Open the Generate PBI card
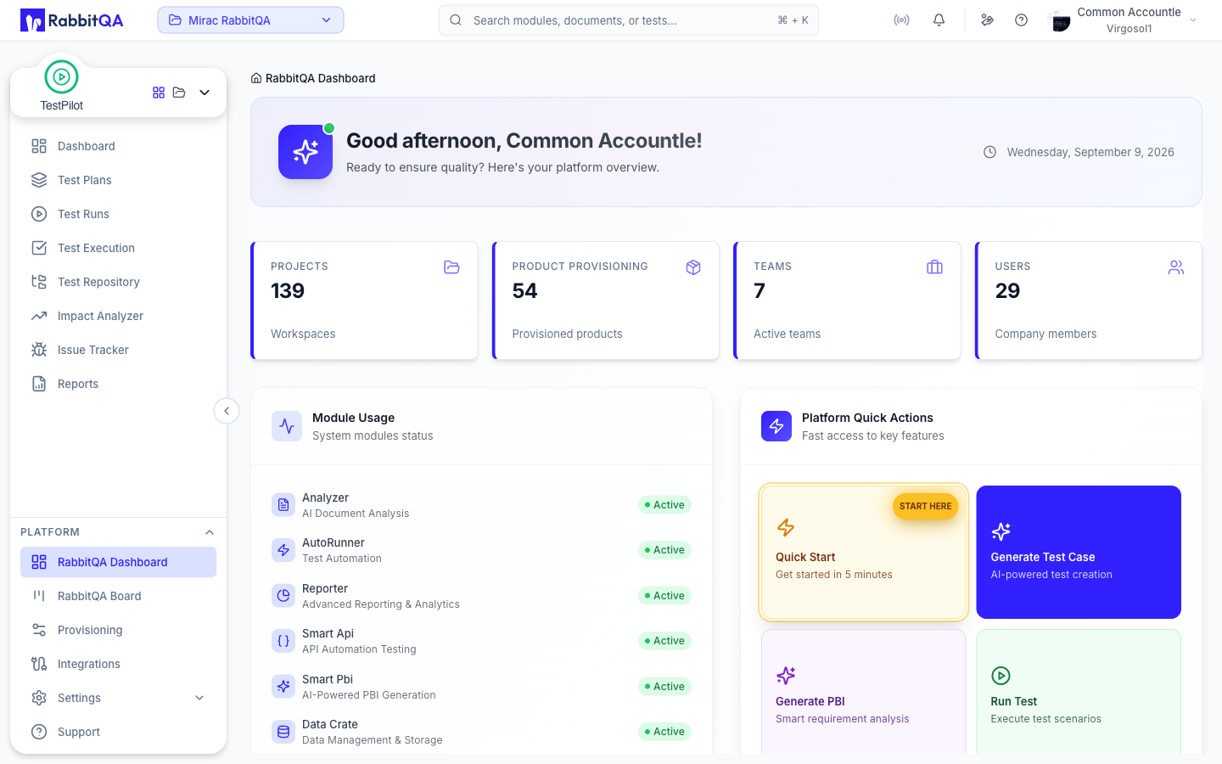 pyautogui.click(x=863, y=692)
